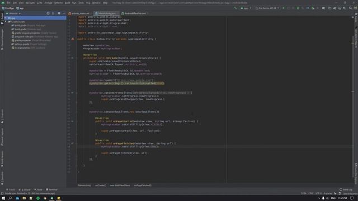The image size is (358, 201).
Task: Hide the Project panel with minus icon
Action: pos(64,13)
